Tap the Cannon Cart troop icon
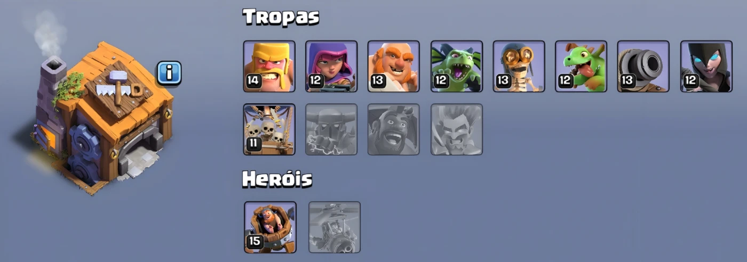Screen dimensions: 747x262 [x=643, y=67]
